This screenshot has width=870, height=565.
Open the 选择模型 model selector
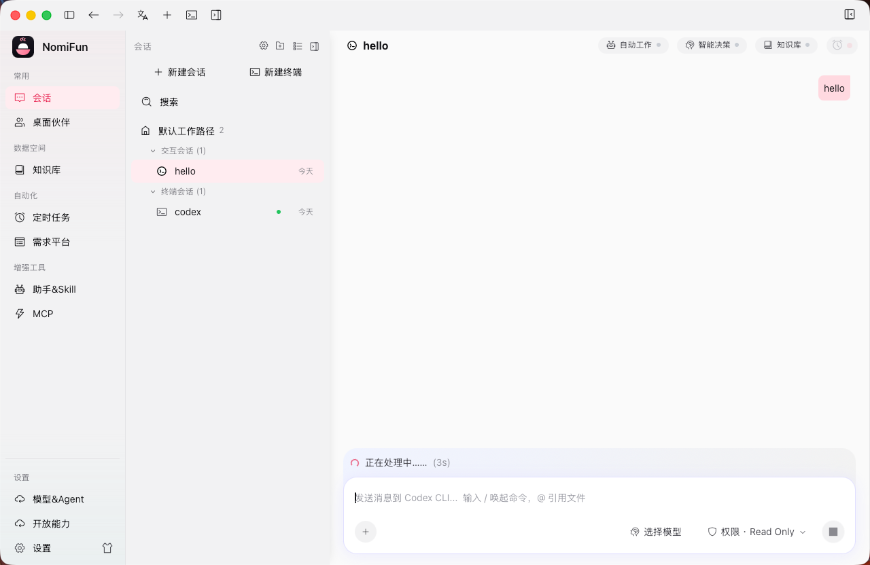pos(656,532)
